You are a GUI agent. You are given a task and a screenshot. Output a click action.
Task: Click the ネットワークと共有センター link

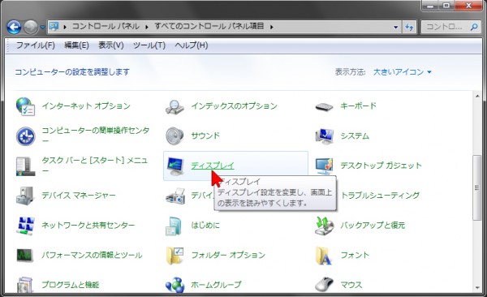click(88, 226)
